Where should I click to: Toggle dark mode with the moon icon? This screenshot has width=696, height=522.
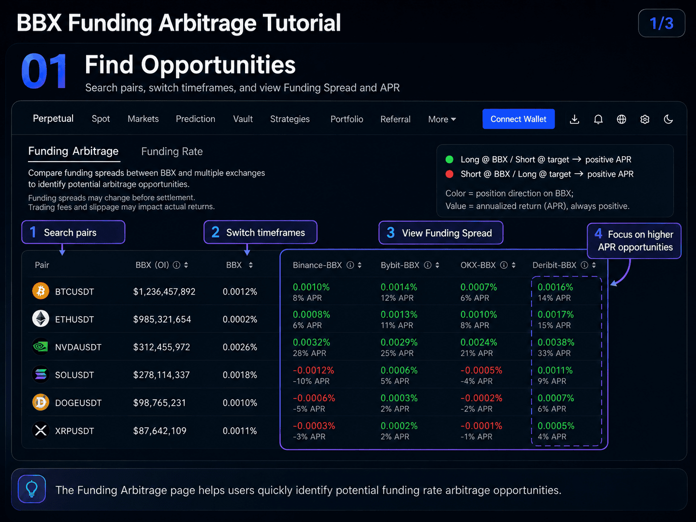click(668, 119)
